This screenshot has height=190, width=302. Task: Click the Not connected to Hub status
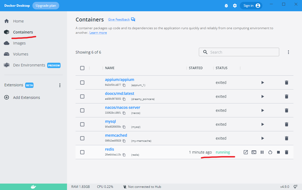pos(142,187)
